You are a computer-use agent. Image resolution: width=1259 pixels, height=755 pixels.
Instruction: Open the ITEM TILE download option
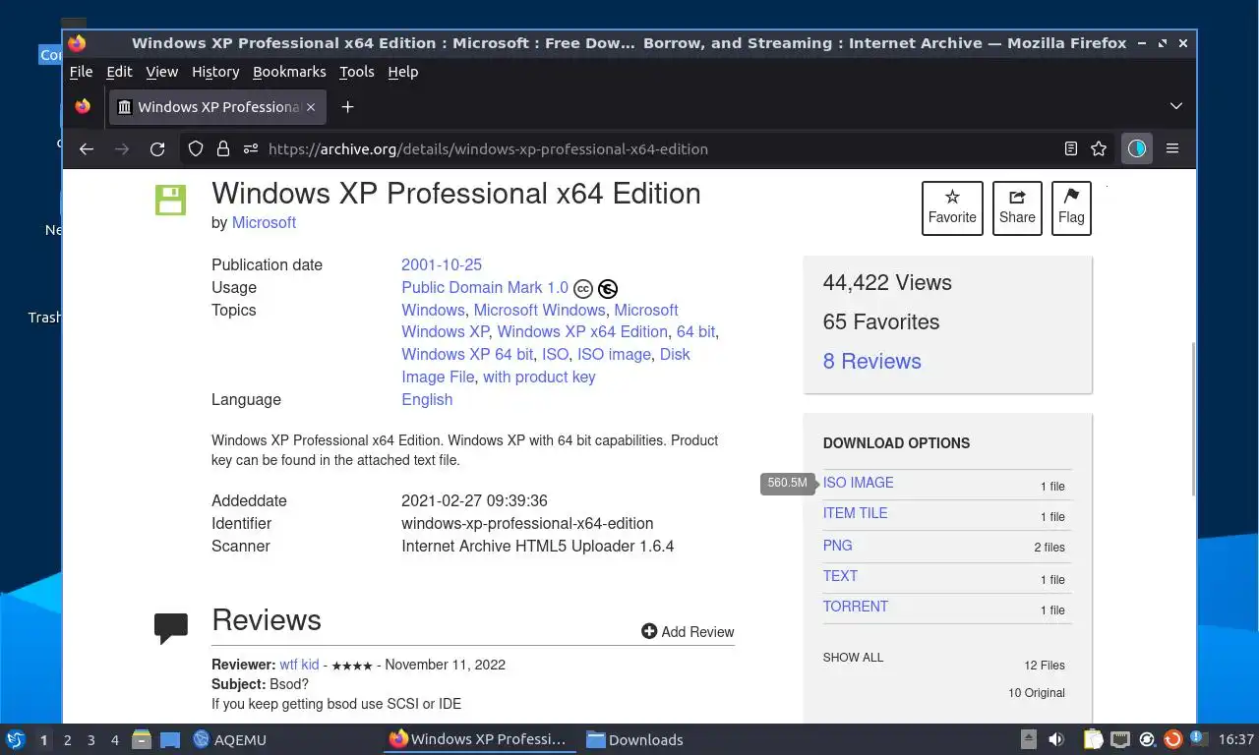pyautogui.click(x=856, y=513)
